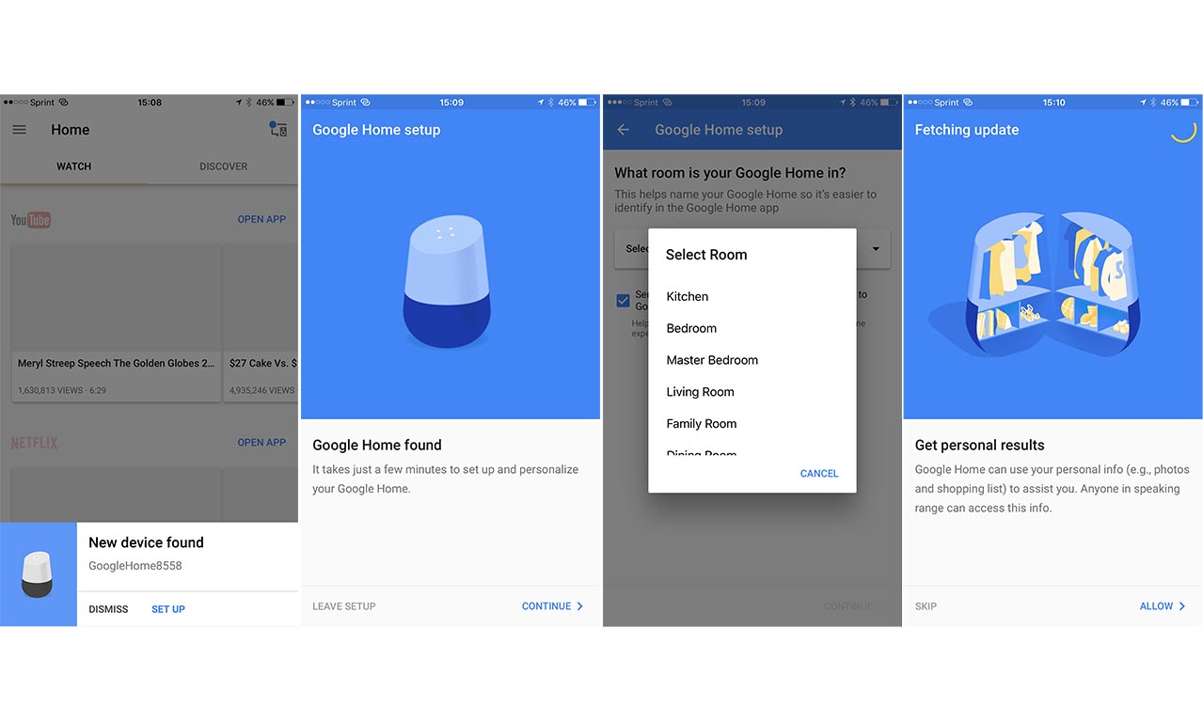This screenshot has height=722, width=1203.
Task: Tap SKIP on Get personal results screen
Action: [x=926, y=606]
